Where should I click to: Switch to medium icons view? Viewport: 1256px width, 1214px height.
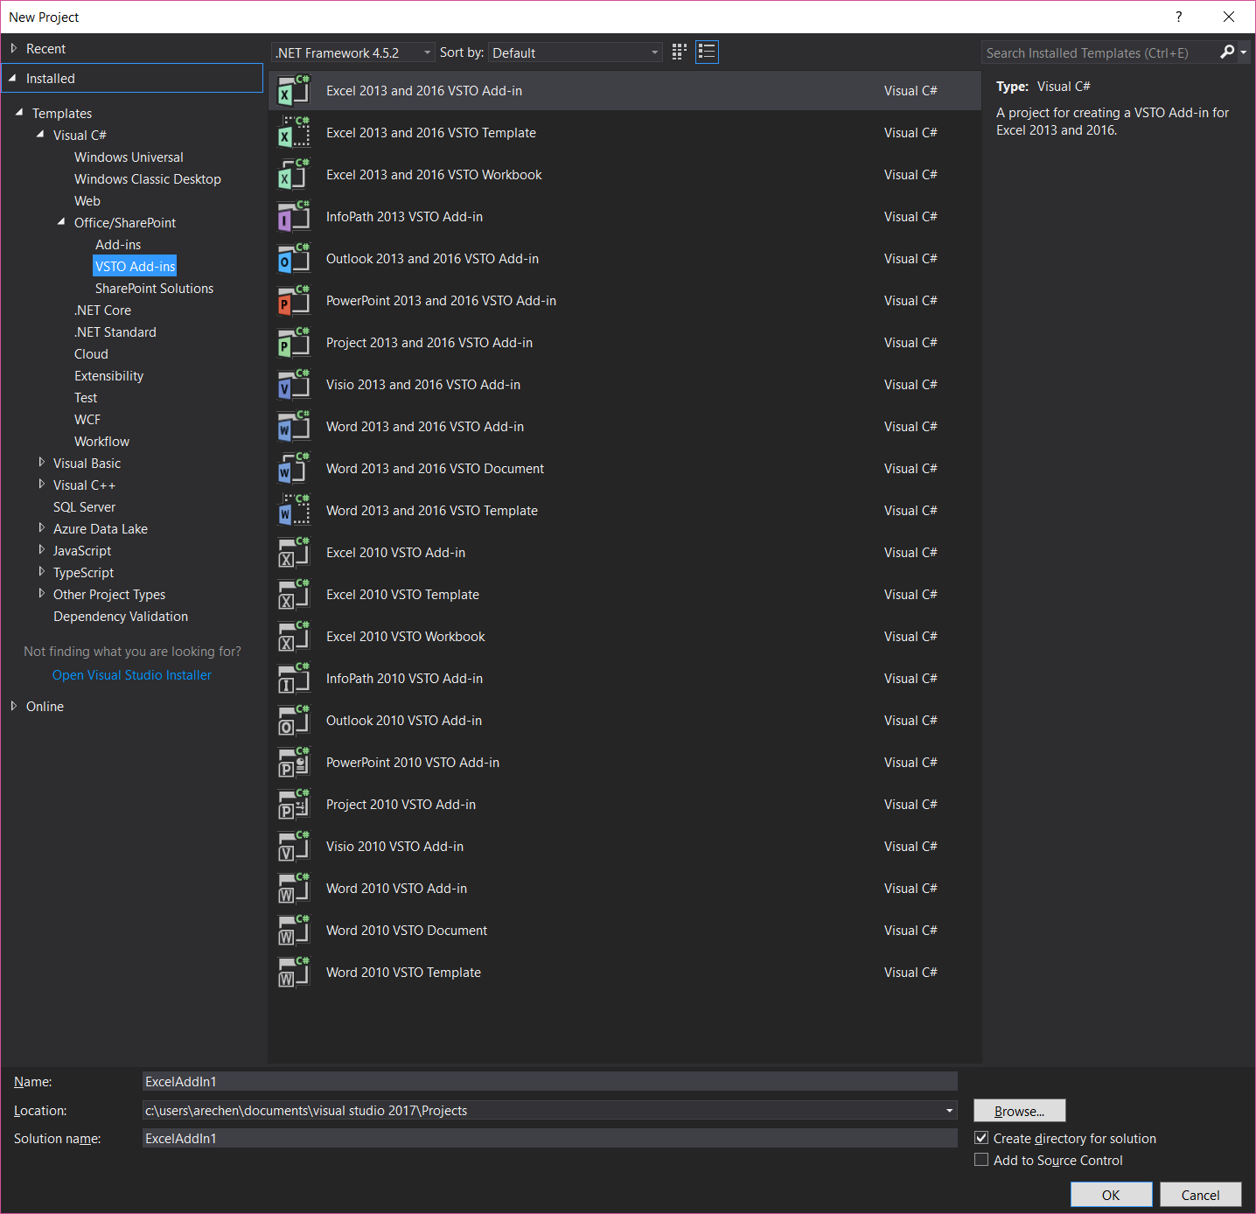pyautogui.click(x=679, y=52)
